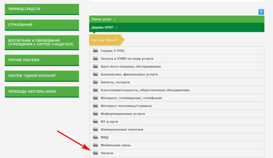This screenshot has width=273, height=158.
Task: Click the blue info icon above search bar
Action: pyautogui.click(x=261, y=12)
